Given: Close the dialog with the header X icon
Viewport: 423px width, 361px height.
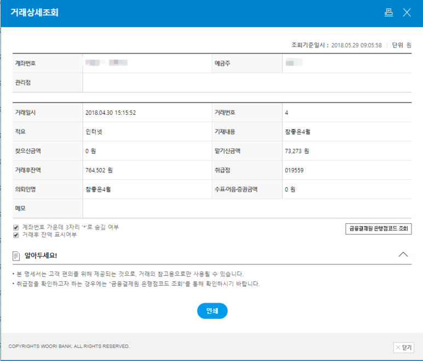Looking at the screenshot, I should point(407,13).
